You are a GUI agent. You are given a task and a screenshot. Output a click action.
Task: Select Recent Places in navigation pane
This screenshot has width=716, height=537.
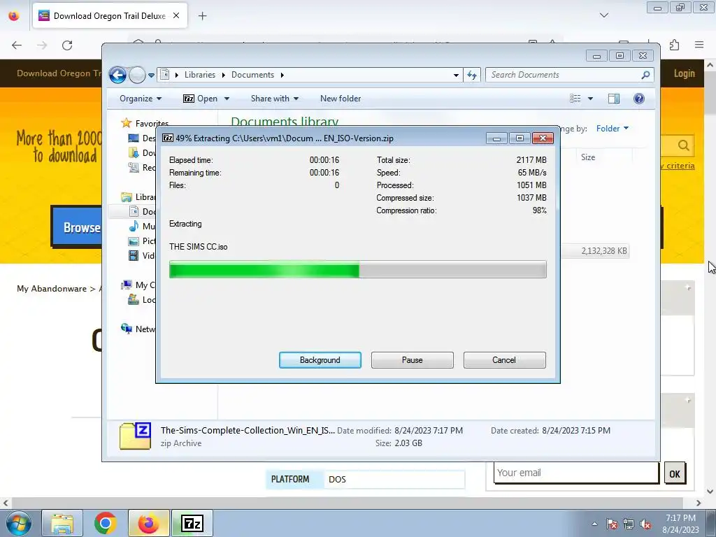tap(141, 168)
